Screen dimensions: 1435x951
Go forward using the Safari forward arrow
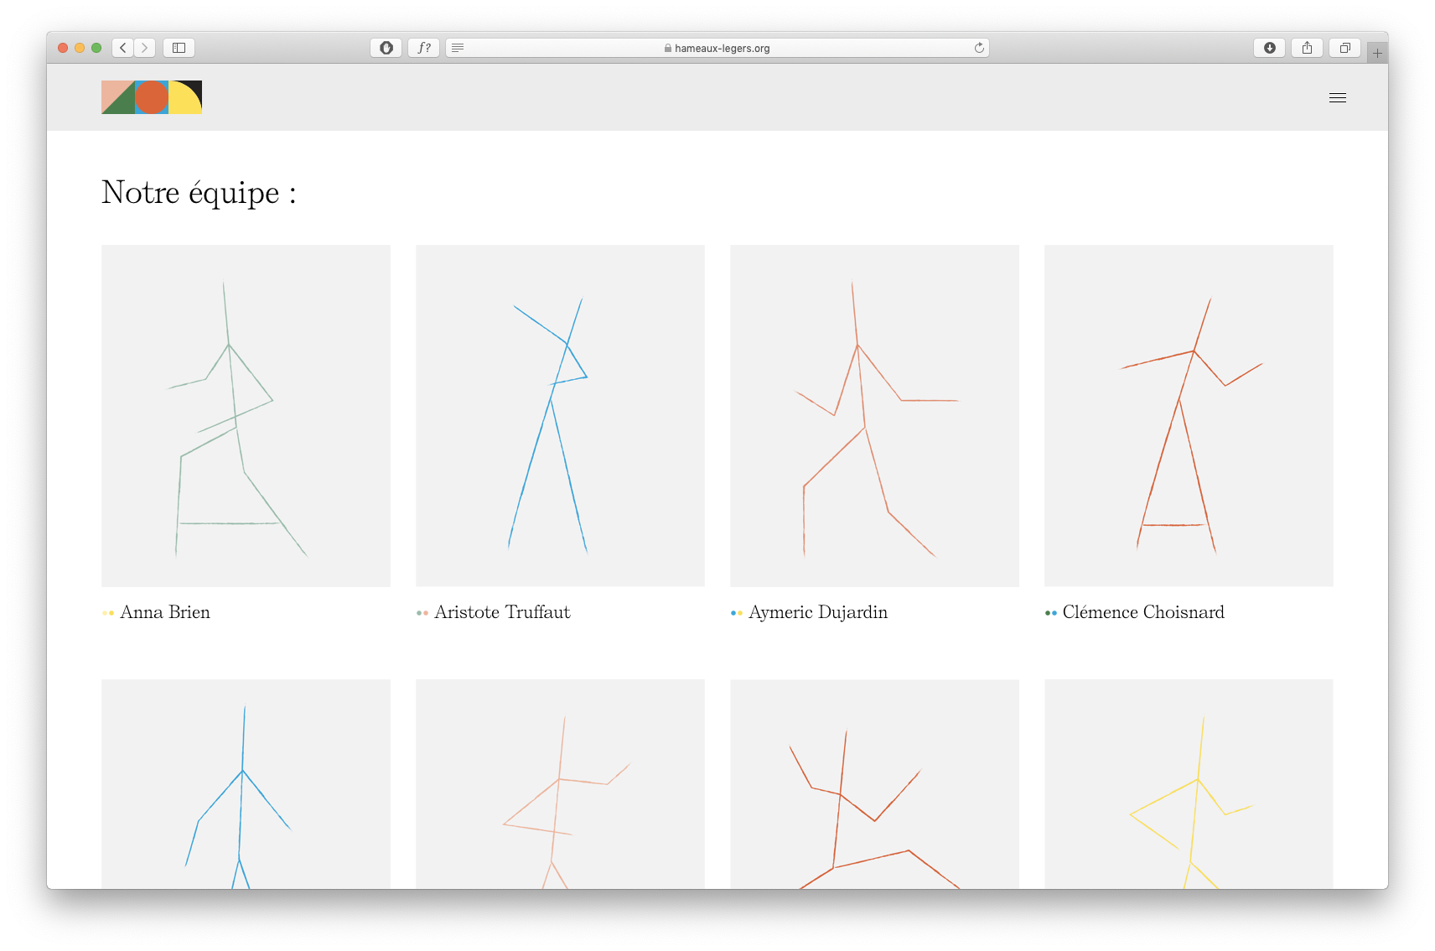pyautogui.click(x=145, y=48)
